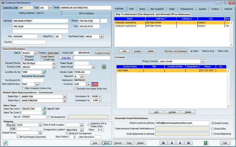
Task: Enable the Credit Hold checkbox
Action: coord(42,60)
